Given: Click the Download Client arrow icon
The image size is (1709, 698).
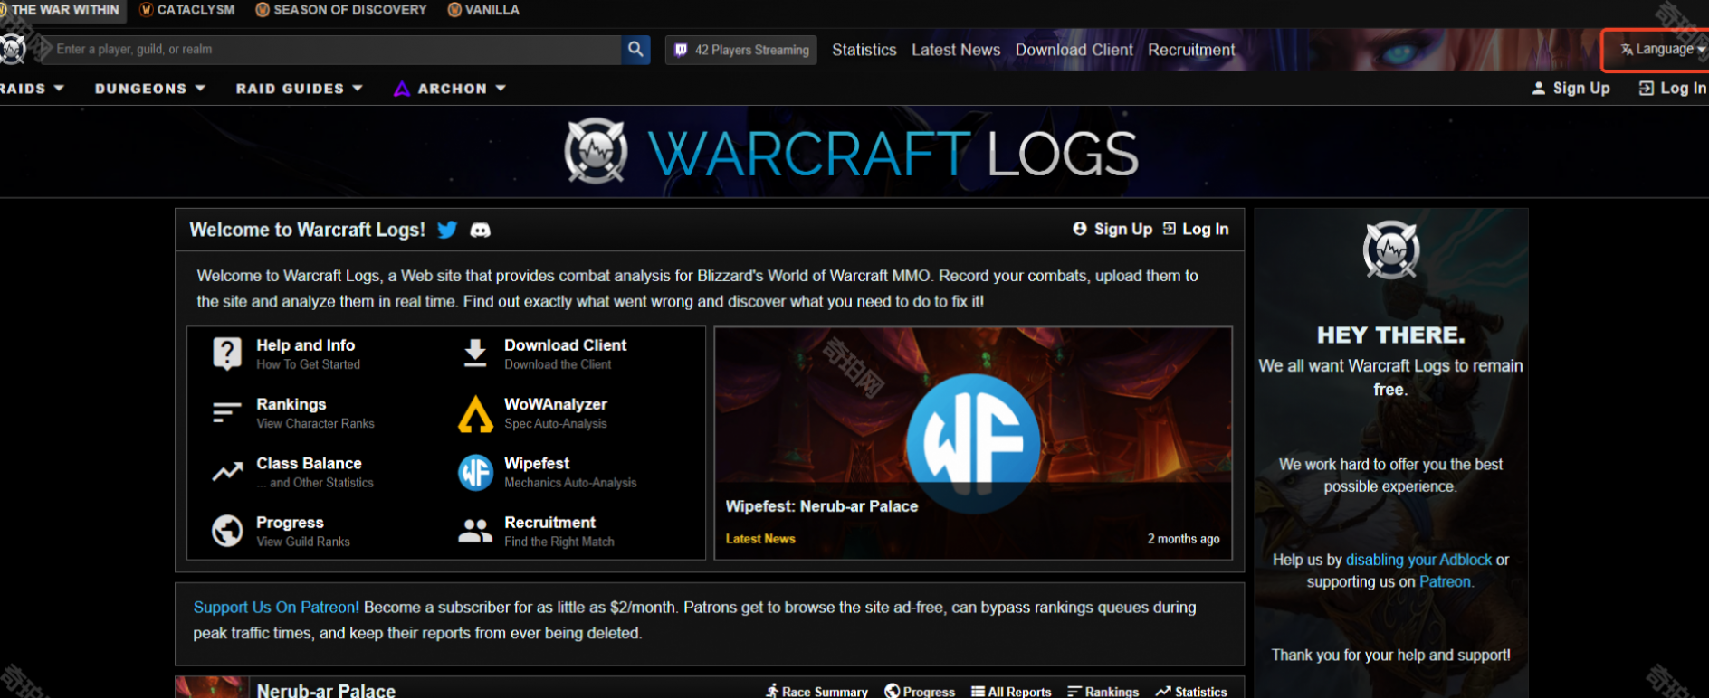Looking at the screenshot, I should (x=475, y=354).
